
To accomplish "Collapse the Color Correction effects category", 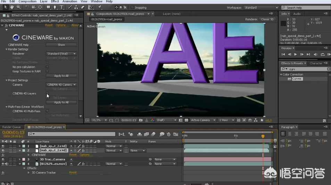I will click(281, 75).
